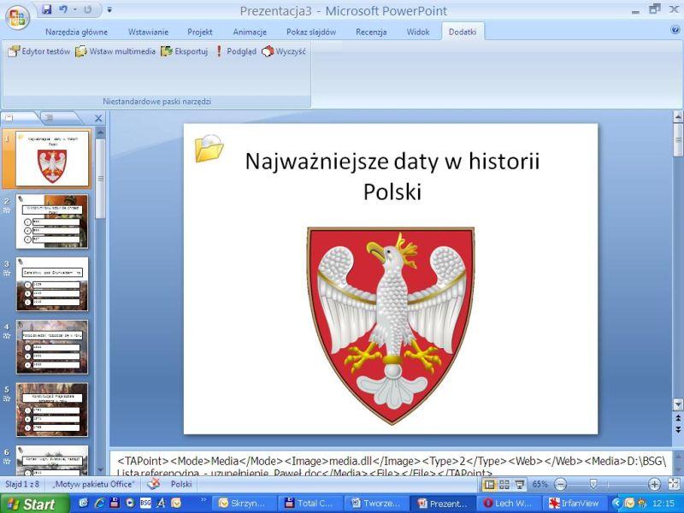The image size is (684, 513).
Task: Open the Recenzja tab
Action: point(371,32)
